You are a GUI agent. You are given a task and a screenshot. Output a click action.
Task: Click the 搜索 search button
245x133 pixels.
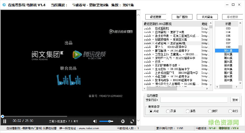click(x=235, y=100)
